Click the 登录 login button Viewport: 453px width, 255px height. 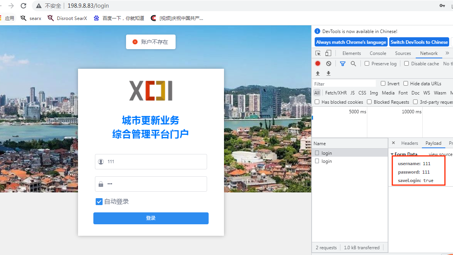(151, 218)
